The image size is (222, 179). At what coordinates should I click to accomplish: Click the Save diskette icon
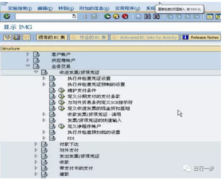(94, 17)
